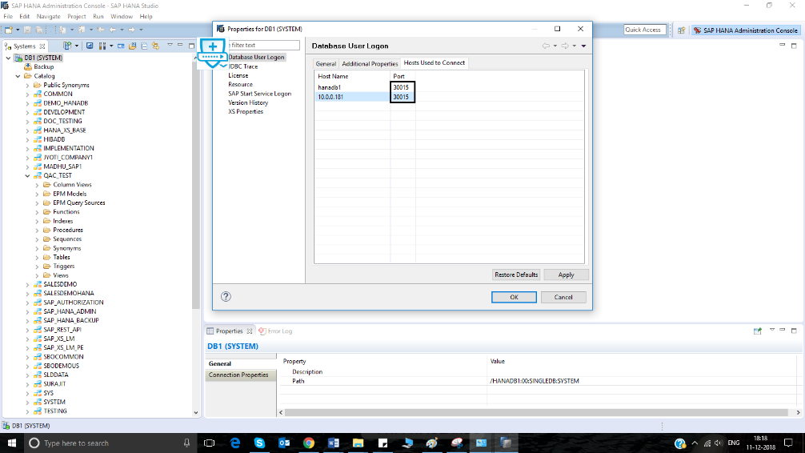
Task: Open the Backup node icon under DB1
Action: tap(27, 67)
